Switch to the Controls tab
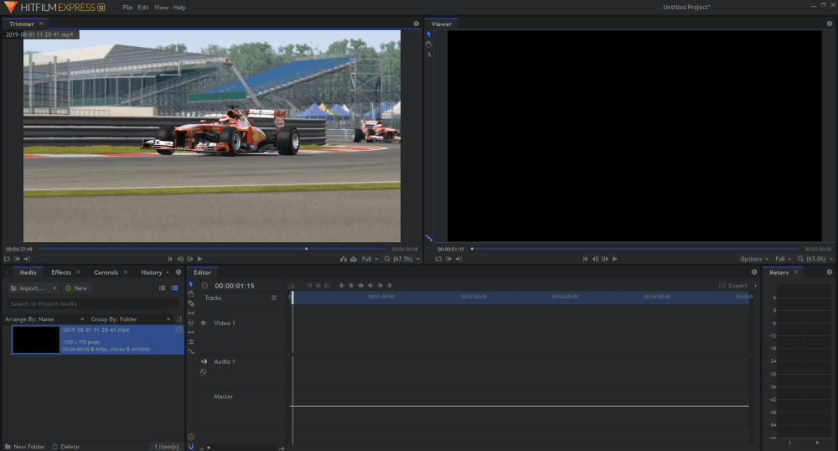Screen dimensions: 838x451 [106, 272]
